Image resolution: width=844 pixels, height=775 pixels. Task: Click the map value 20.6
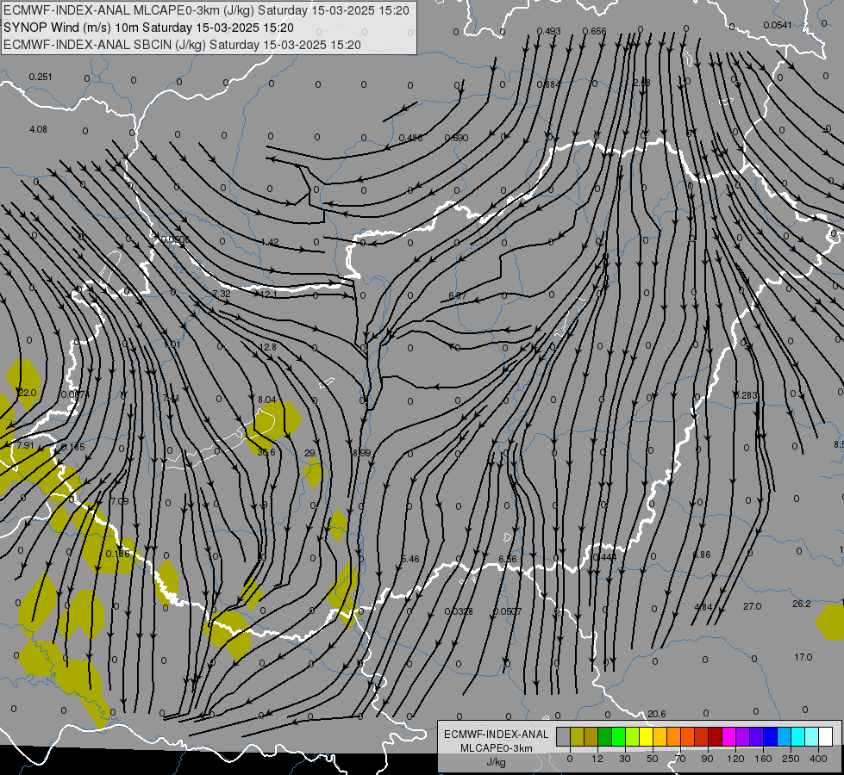pos(657,714)
